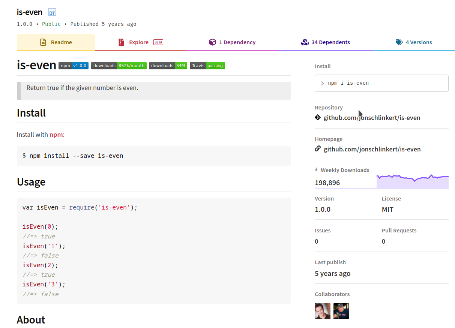
Task: Click the downloads 852k/month badge
Action: click(119, 66)
